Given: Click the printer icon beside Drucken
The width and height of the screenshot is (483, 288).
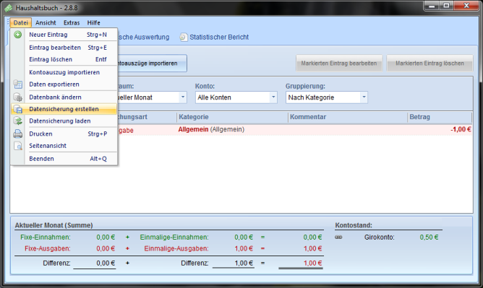Looking at the screenshot, I should click(x=18, y=134).
